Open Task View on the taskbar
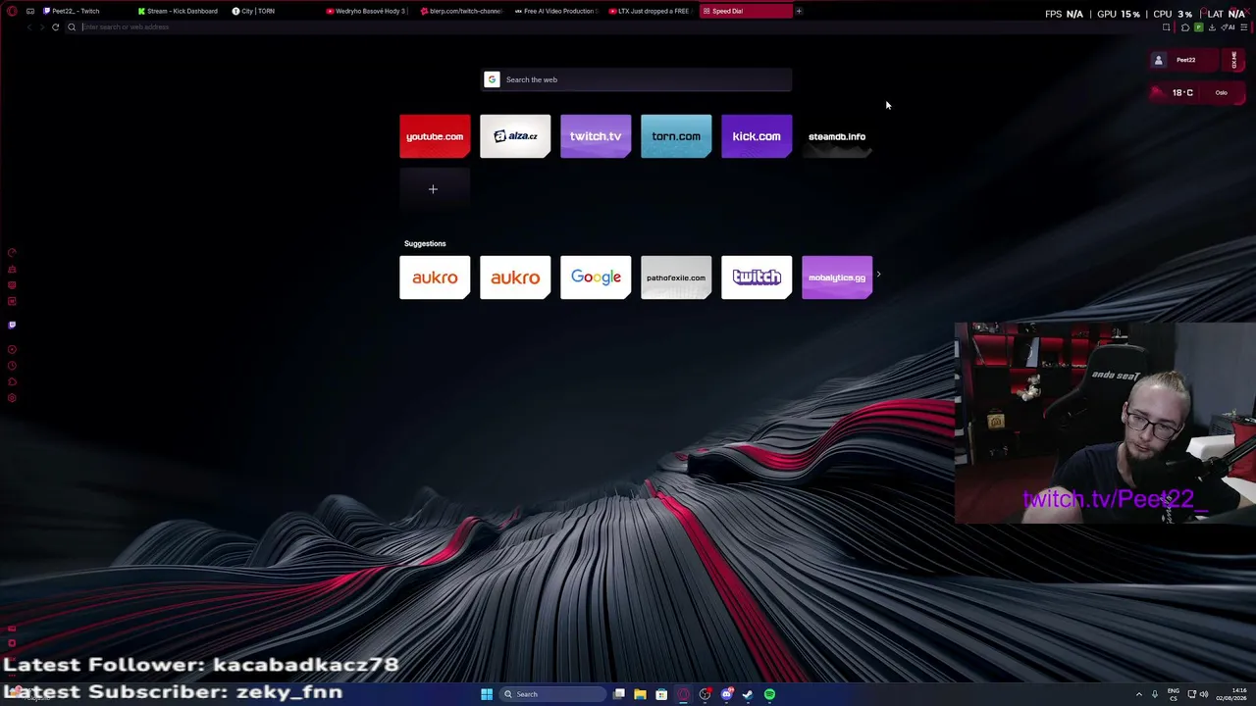Viewport: 1256px width, 706px height. click(619, 694)
